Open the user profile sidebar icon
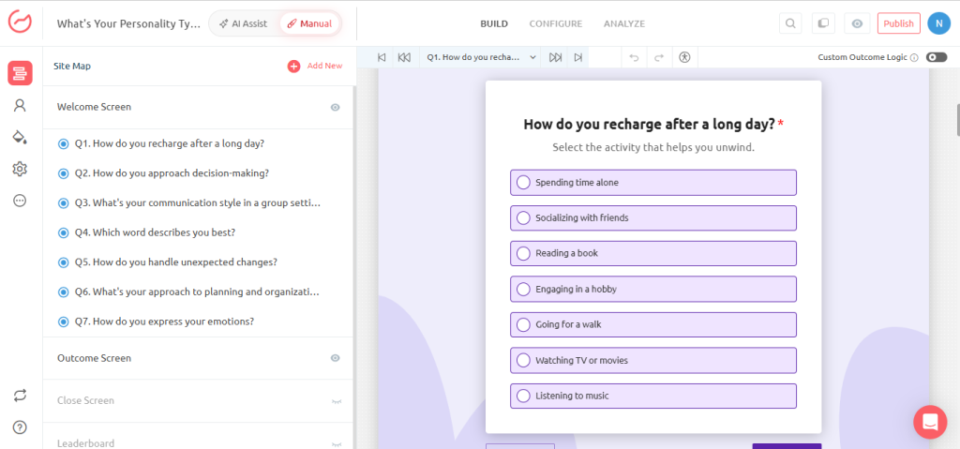Image resolution: width=960 pixels, height=449 pixels. [20, 105]
